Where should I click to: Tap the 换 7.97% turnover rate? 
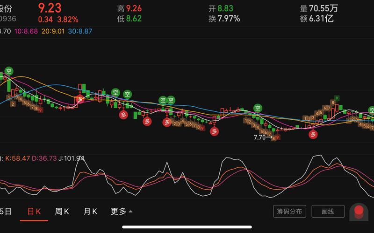[x=224, y=19]
